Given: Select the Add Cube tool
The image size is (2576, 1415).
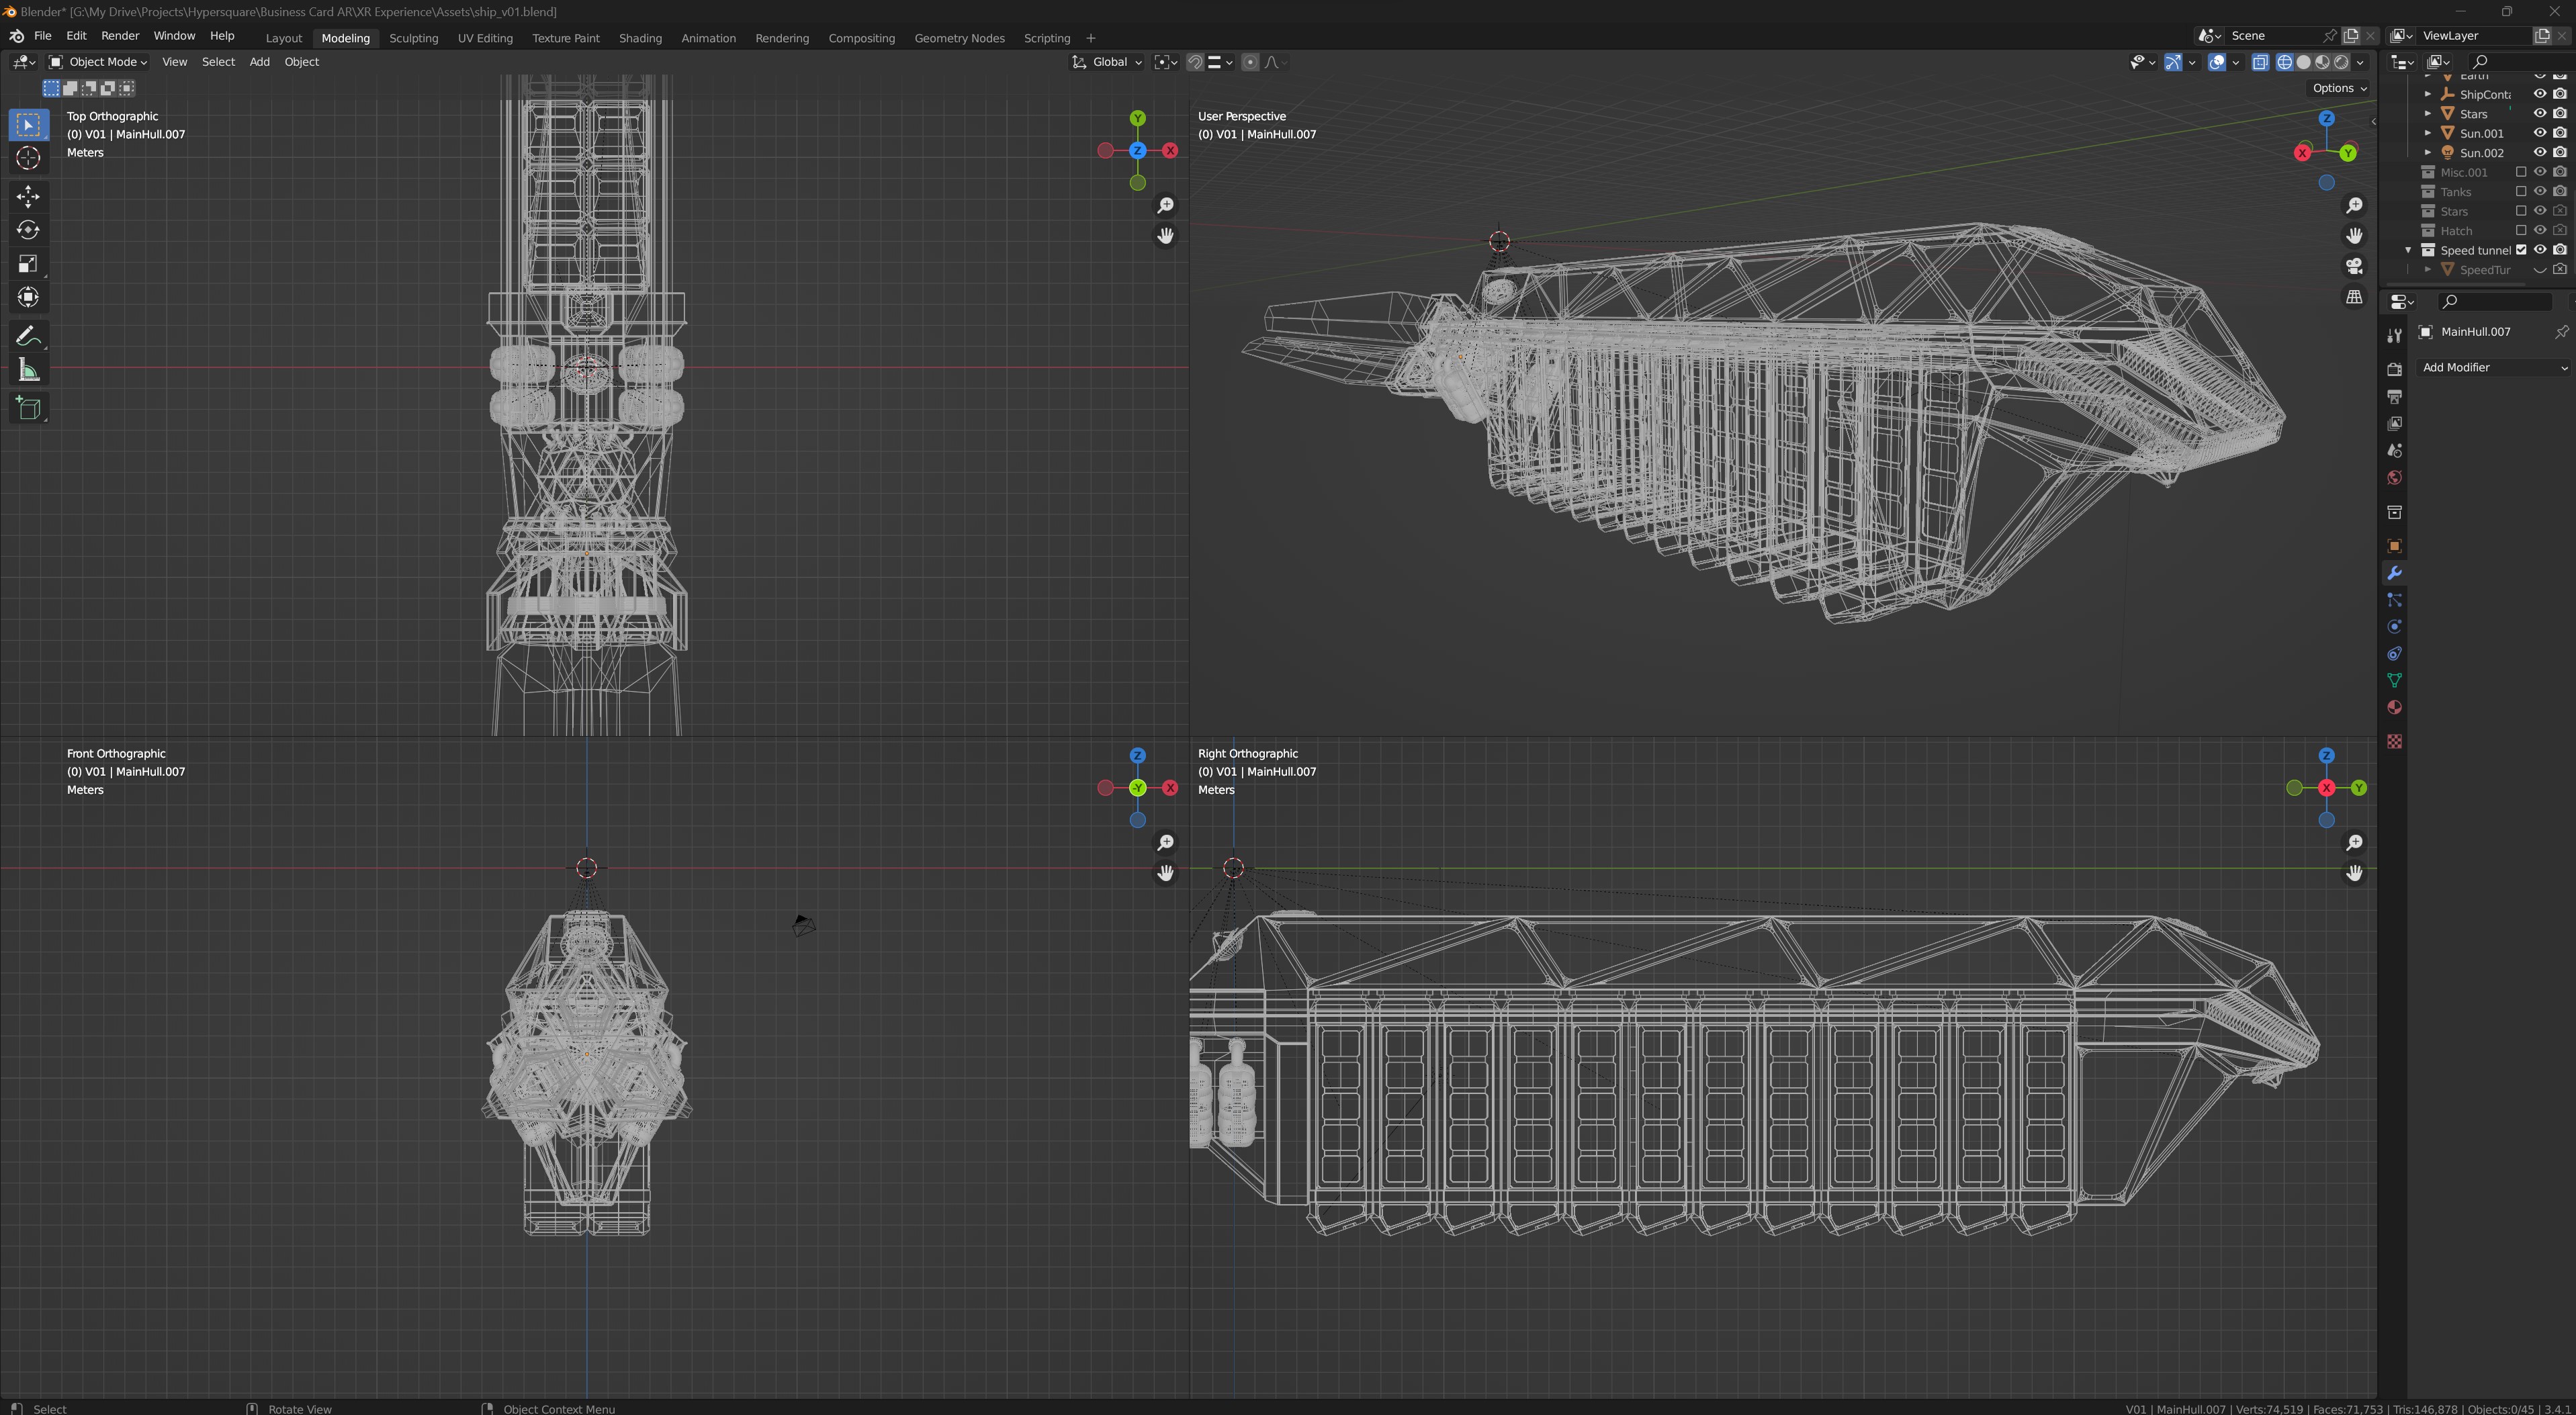Looking at the screenshot, I should point(28,408).
